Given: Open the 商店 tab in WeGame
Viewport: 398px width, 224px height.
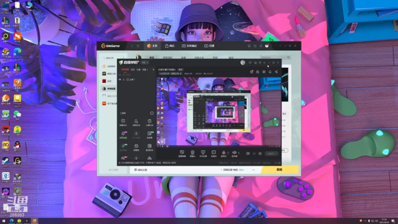Looking at the screenshot, I should (x=170, y=46).
